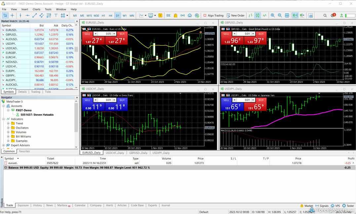Viewport: 356px width, 214px height.
Task: Open the notifications icon with red badge
Action: [333, 16]
